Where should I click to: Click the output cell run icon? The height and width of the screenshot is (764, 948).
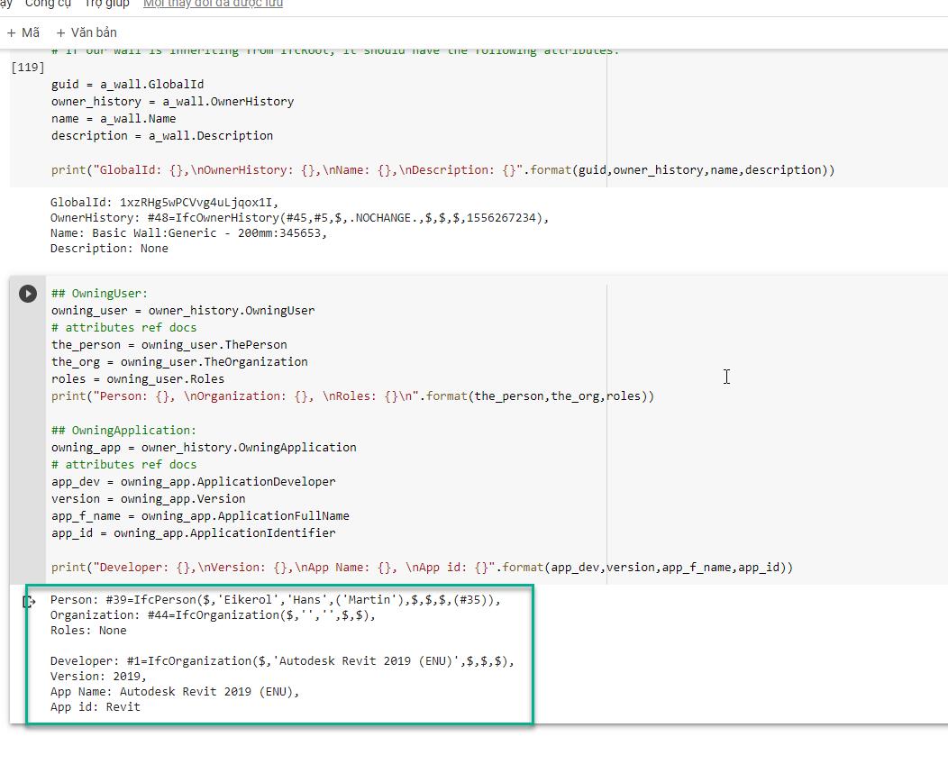click(27, 602)
